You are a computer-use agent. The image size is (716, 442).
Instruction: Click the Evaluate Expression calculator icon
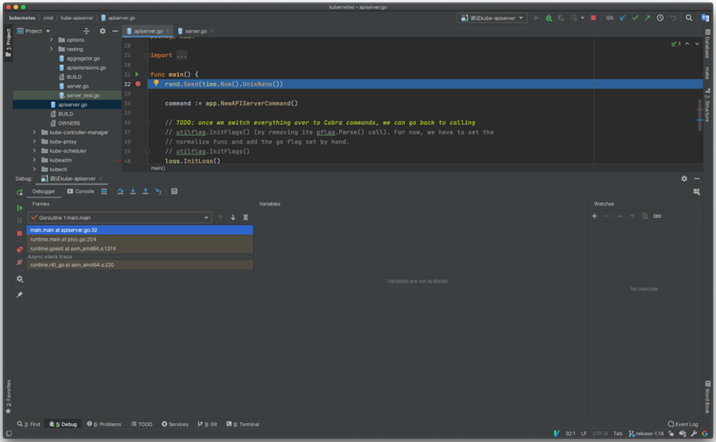pyautogui.click(x=174, y=191)
